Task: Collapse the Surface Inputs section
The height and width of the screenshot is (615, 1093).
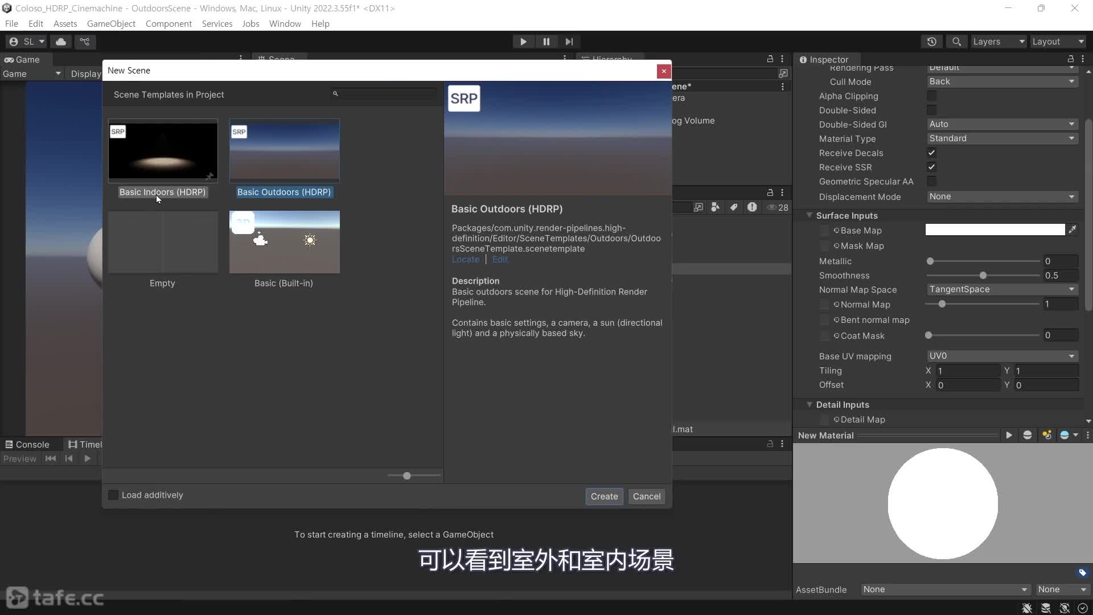Action: [810, 215]
